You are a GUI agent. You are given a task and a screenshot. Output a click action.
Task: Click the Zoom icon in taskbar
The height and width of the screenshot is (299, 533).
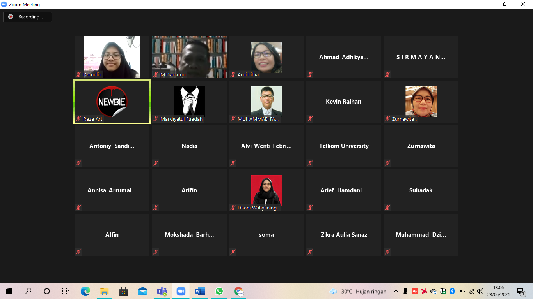(181, 291)
